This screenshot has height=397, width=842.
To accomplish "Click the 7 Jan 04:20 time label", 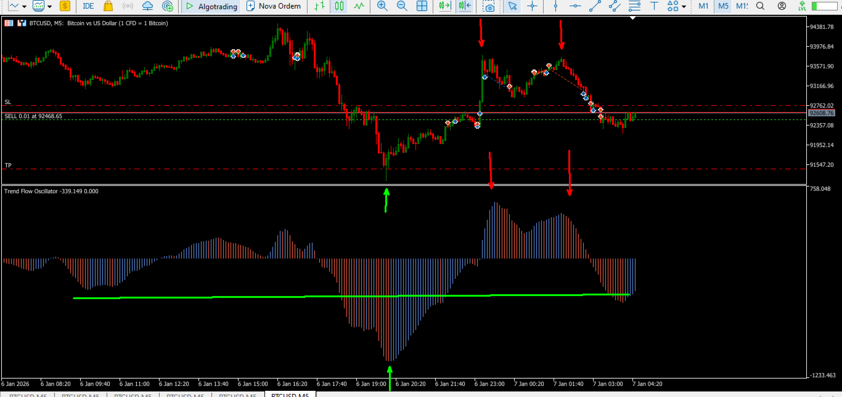I will point(647,383).
